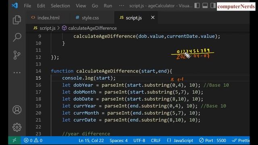Click dobMonth variable on line 17

pyautogui.click(x=85, y=92)
